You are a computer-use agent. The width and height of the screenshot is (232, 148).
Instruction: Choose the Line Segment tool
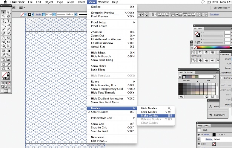3,25
